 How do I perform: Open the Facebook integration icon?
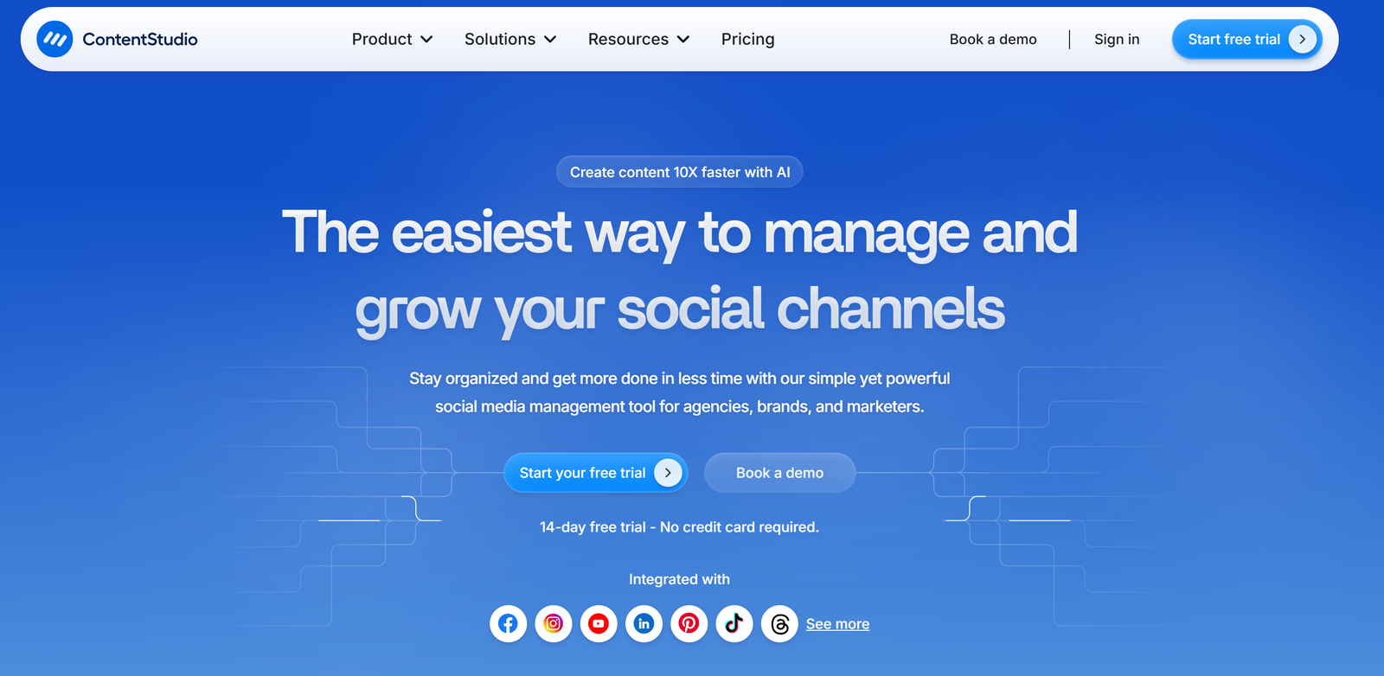pos(509,623)
